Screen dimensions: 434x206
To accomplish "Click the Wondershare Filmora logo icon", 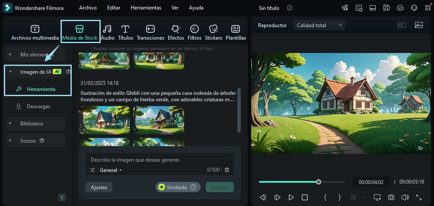I will click(x=7, y=8).
